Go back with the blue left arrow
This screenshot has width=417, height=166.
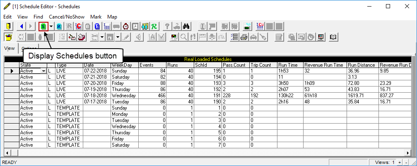(22, 26)
